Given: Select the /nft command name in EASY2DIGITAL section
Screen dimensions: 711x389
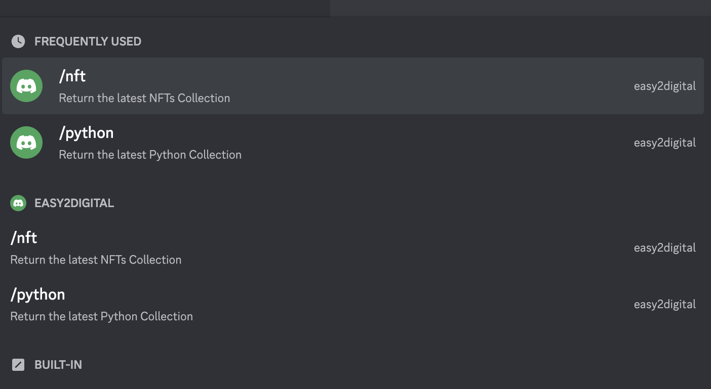Looking at the screenshot, I should [x=24, y=238].
